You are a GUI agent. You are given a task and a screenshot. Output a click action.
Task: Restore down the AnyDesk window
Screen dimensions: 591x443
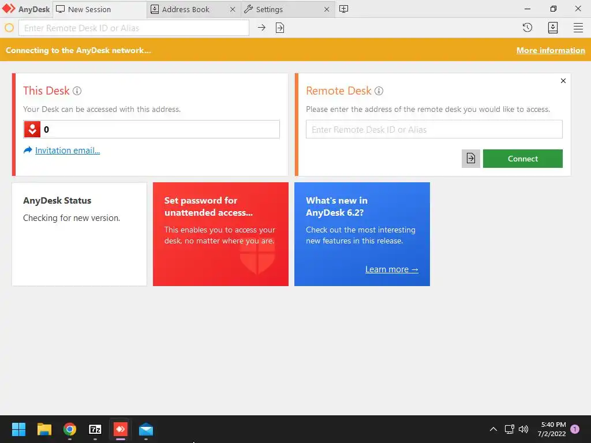[553, 9]
